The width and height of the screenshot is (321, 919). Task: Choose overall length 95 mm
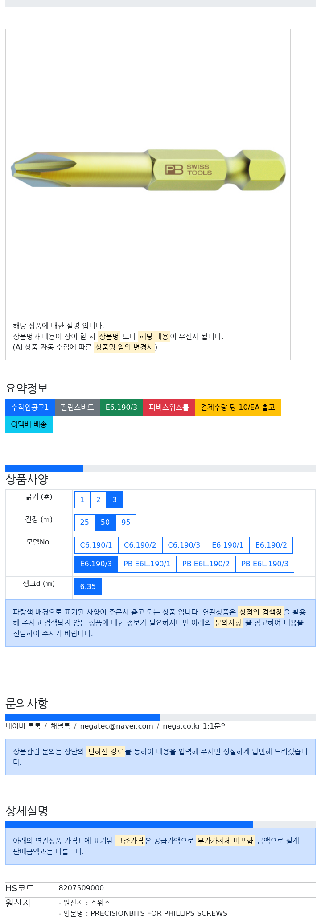click(x=126, y=523)
